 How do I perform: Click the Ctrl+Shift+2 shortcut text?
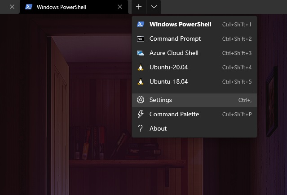(x=237, y=39)
